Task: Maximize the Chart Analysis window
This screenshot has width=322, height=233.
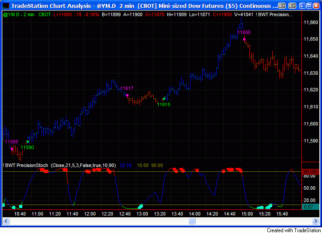Action: 309,6
